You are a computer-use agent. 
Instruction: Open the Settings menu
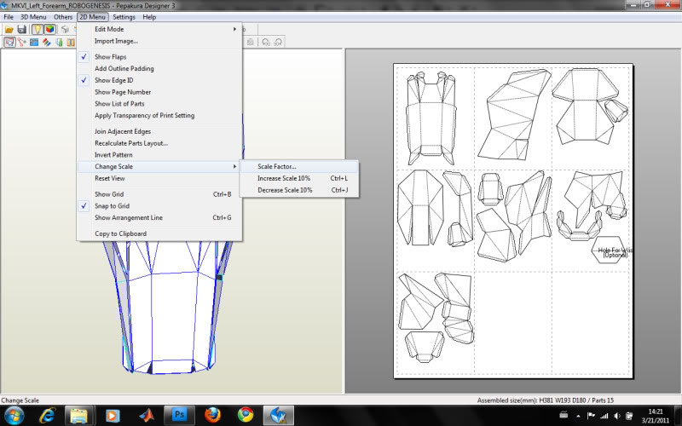click(x=124, y=17)
